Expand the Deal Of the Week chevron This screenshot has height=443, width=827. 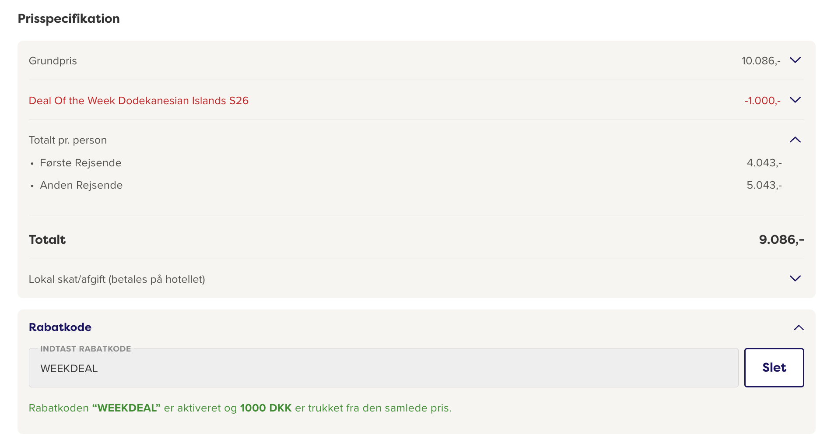[x=795, y=100]
